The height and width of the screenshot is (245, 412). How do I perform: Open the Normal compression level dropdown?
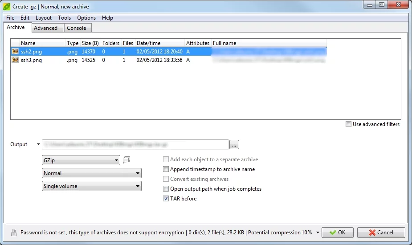click(x=92, y=173)
